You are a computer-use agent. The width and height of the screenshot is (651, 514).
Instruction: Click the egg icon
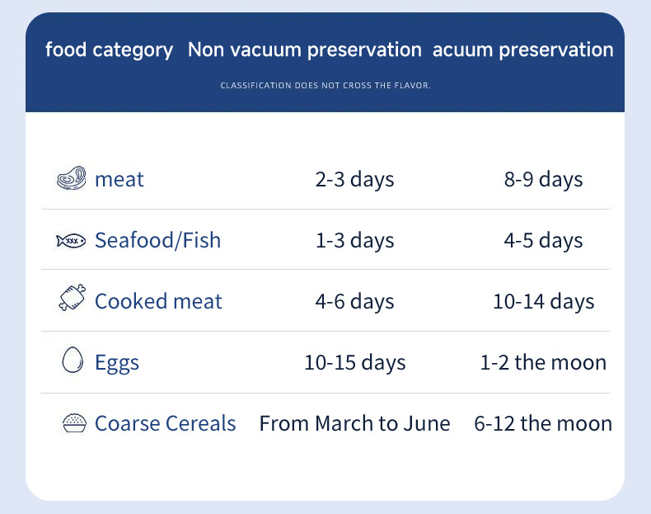tap(73, 361)
